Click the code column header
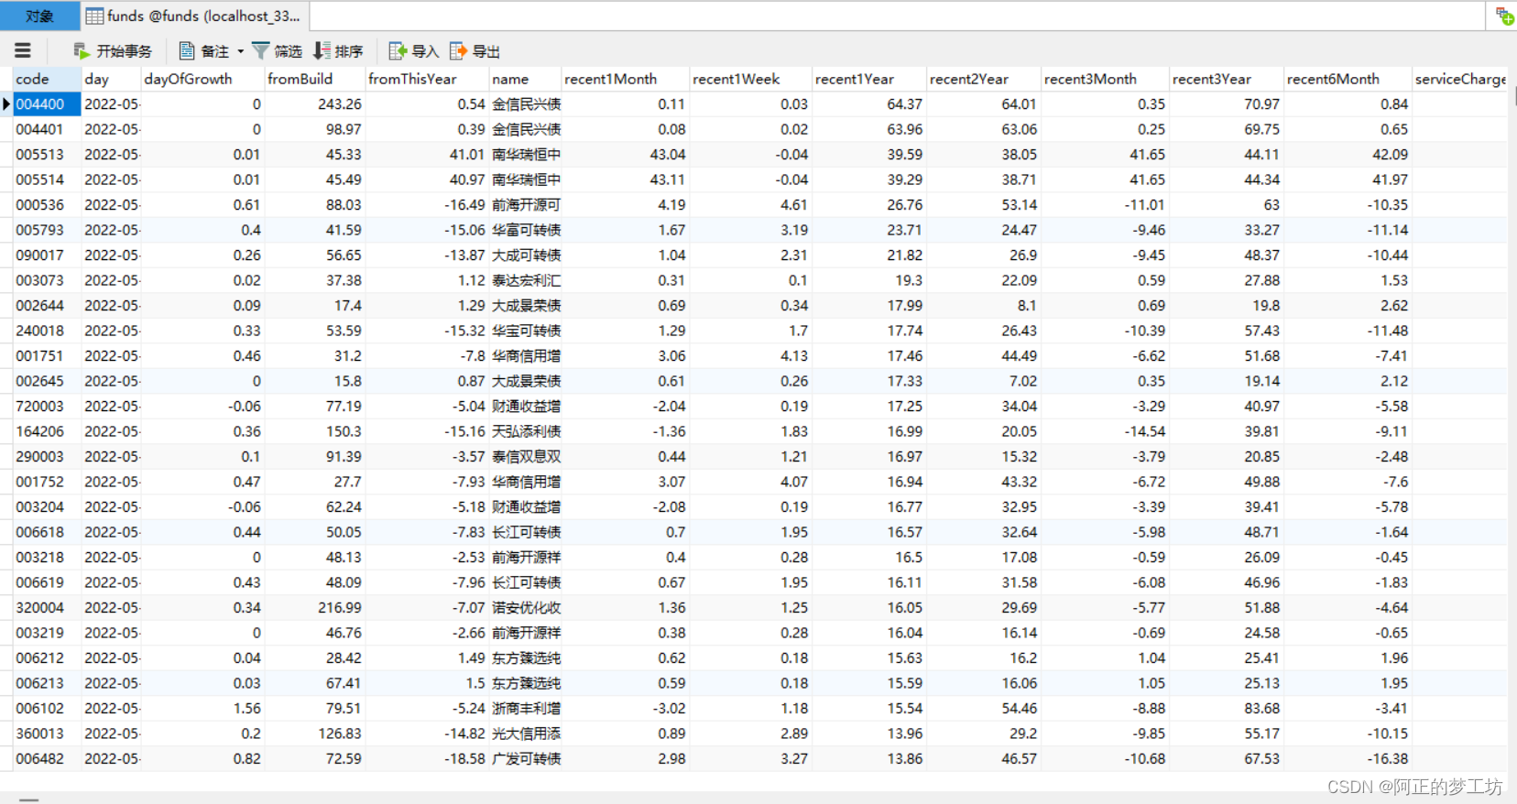 pos(47,79)
